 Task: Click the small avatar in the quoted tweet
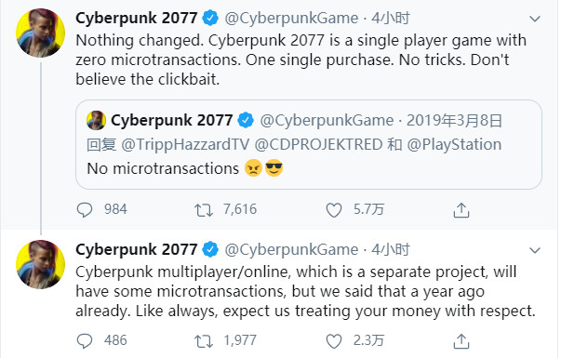pyautogui.click(x=96, y=120)
